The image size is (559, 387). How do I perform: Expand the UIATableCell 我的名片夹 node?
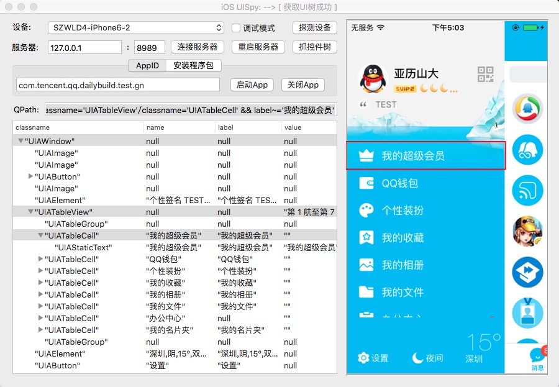point(40,330)
